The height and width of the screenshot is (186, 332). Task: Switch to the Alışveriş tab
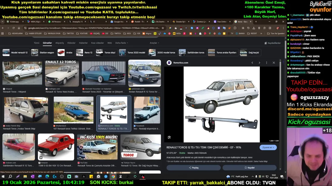pyautogui.click(x=59, y=43)
